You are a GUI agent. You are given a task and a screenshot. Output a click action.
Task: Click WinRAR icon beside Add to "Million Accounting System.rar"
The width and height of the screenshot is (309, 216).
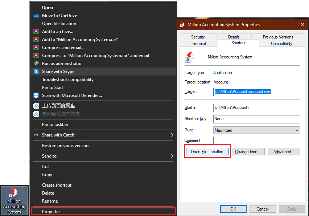tap(36, 40)
